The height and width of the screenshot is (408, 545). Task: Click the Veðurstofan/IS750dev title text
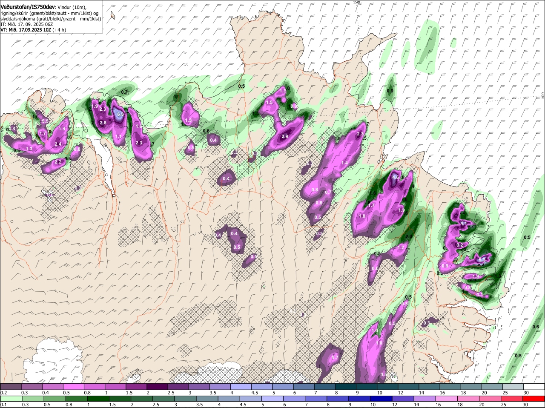pos(28,6)
